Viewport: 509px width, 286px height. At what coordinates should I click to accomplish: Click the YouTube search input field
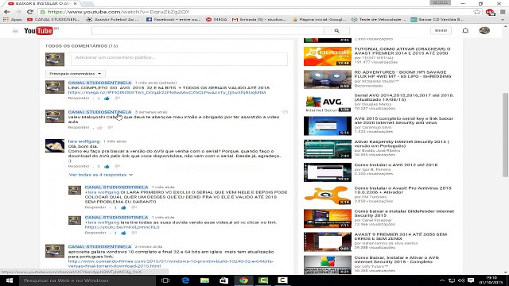click(208, 31)
